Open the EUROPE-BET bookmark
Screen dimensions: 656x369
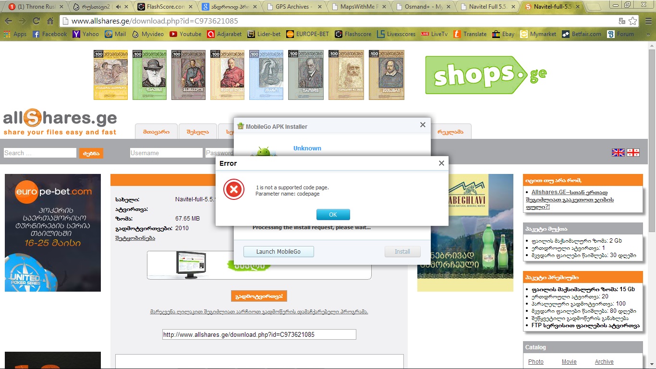click(307, 34)
